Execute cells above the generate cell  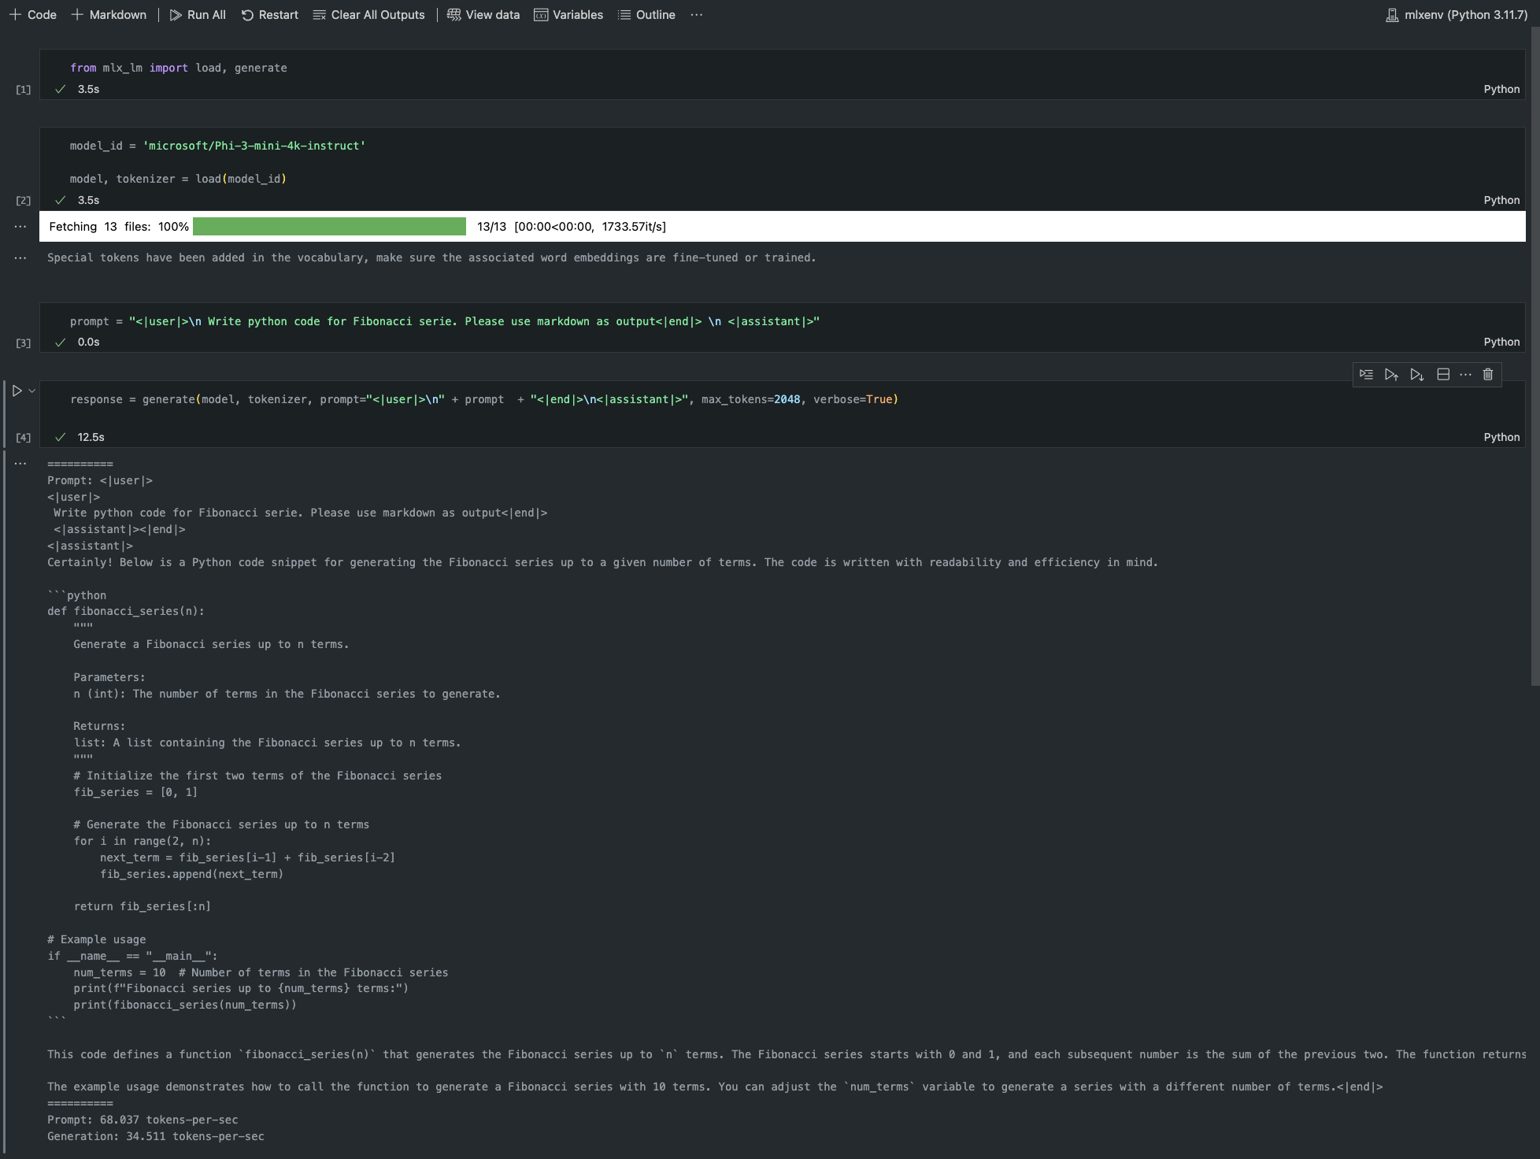pyautogui.click(x=1391, y=375)
